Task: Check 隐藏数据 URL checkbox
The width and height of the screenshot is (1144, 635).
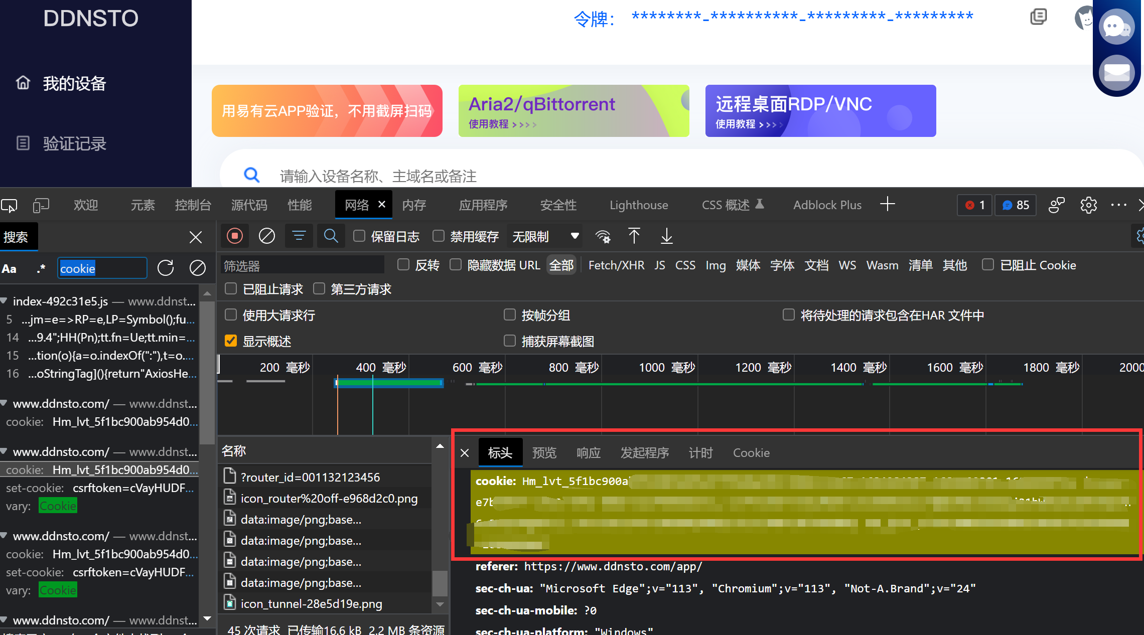Action: point(456,264)
